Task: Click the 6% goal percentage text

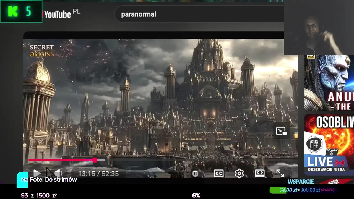Action: (x=196, y=195)
